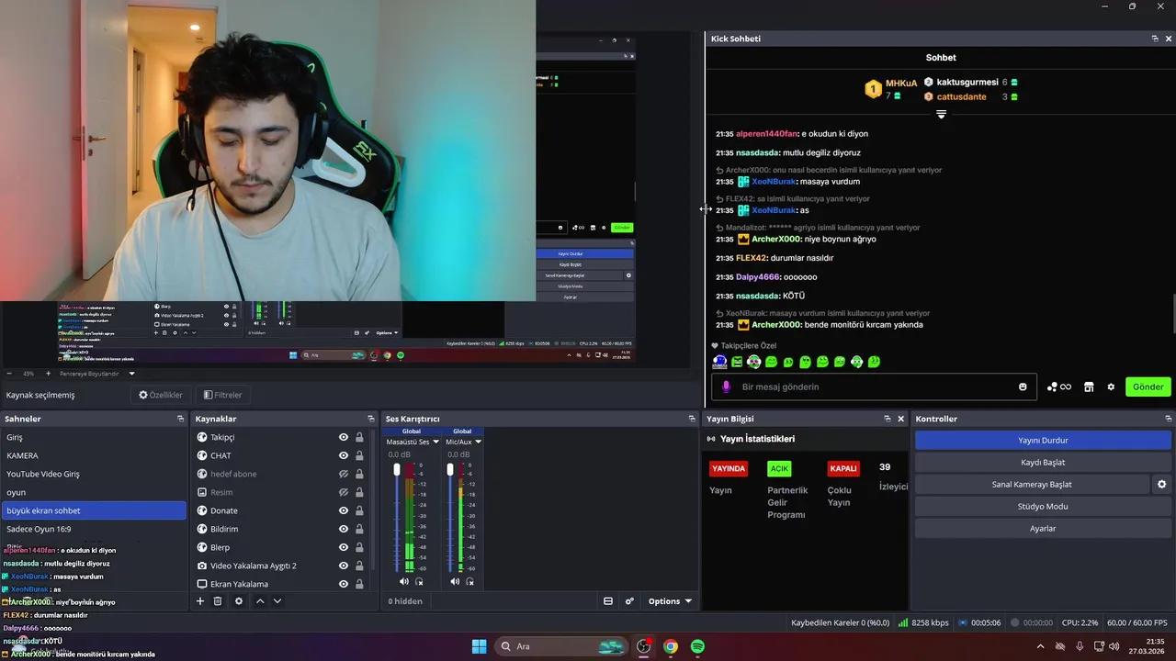
Task: Toggle monitoring icon for Masaüstü Ses
Action: (x=420, y=581)
